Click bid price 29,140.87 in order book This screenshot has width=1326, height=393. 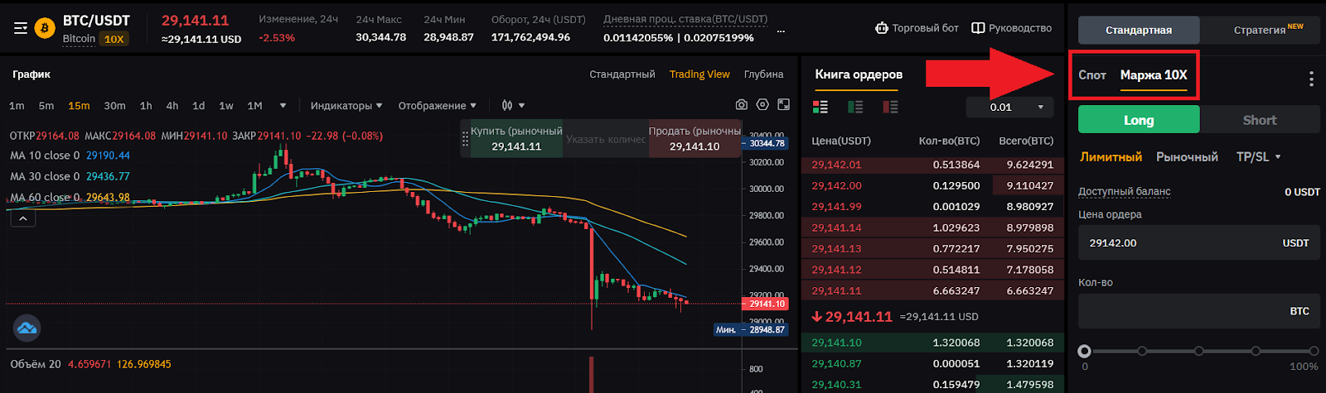pyautogui.click(x=836, y=363)
